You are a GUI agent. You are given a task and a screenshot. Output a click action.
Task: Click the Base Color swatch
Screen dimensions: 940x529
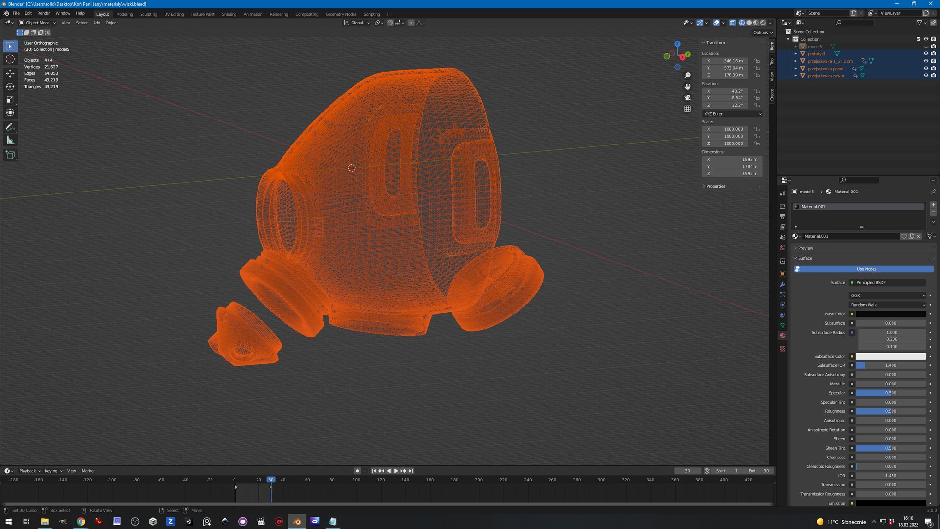click(x=891, y=314)
